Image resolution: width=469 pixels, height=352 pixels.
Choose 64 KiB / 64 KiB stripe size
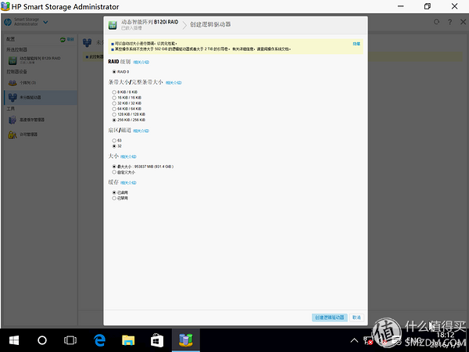114,109
